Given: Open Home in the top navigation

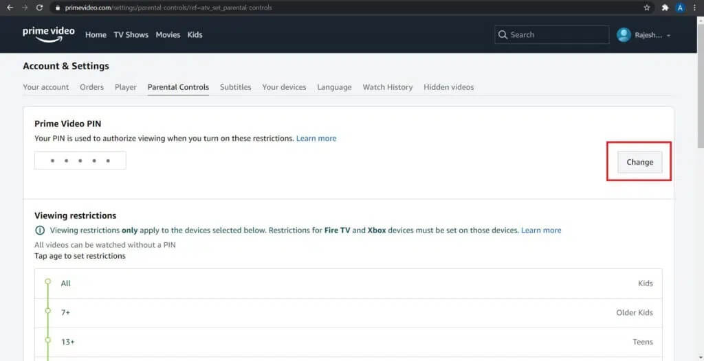Looking at the screenshot, I should pyautogui.click(x=96, y=35).
